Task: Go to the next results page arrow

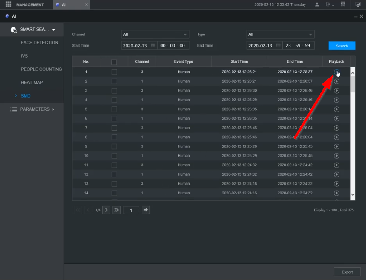Action: click(x=106, y=210)
